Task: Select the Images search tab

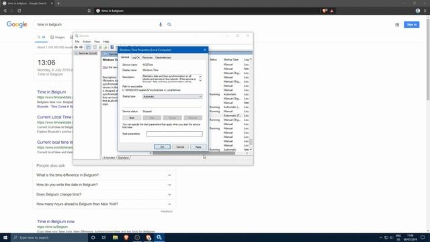Action: (58, 38)
